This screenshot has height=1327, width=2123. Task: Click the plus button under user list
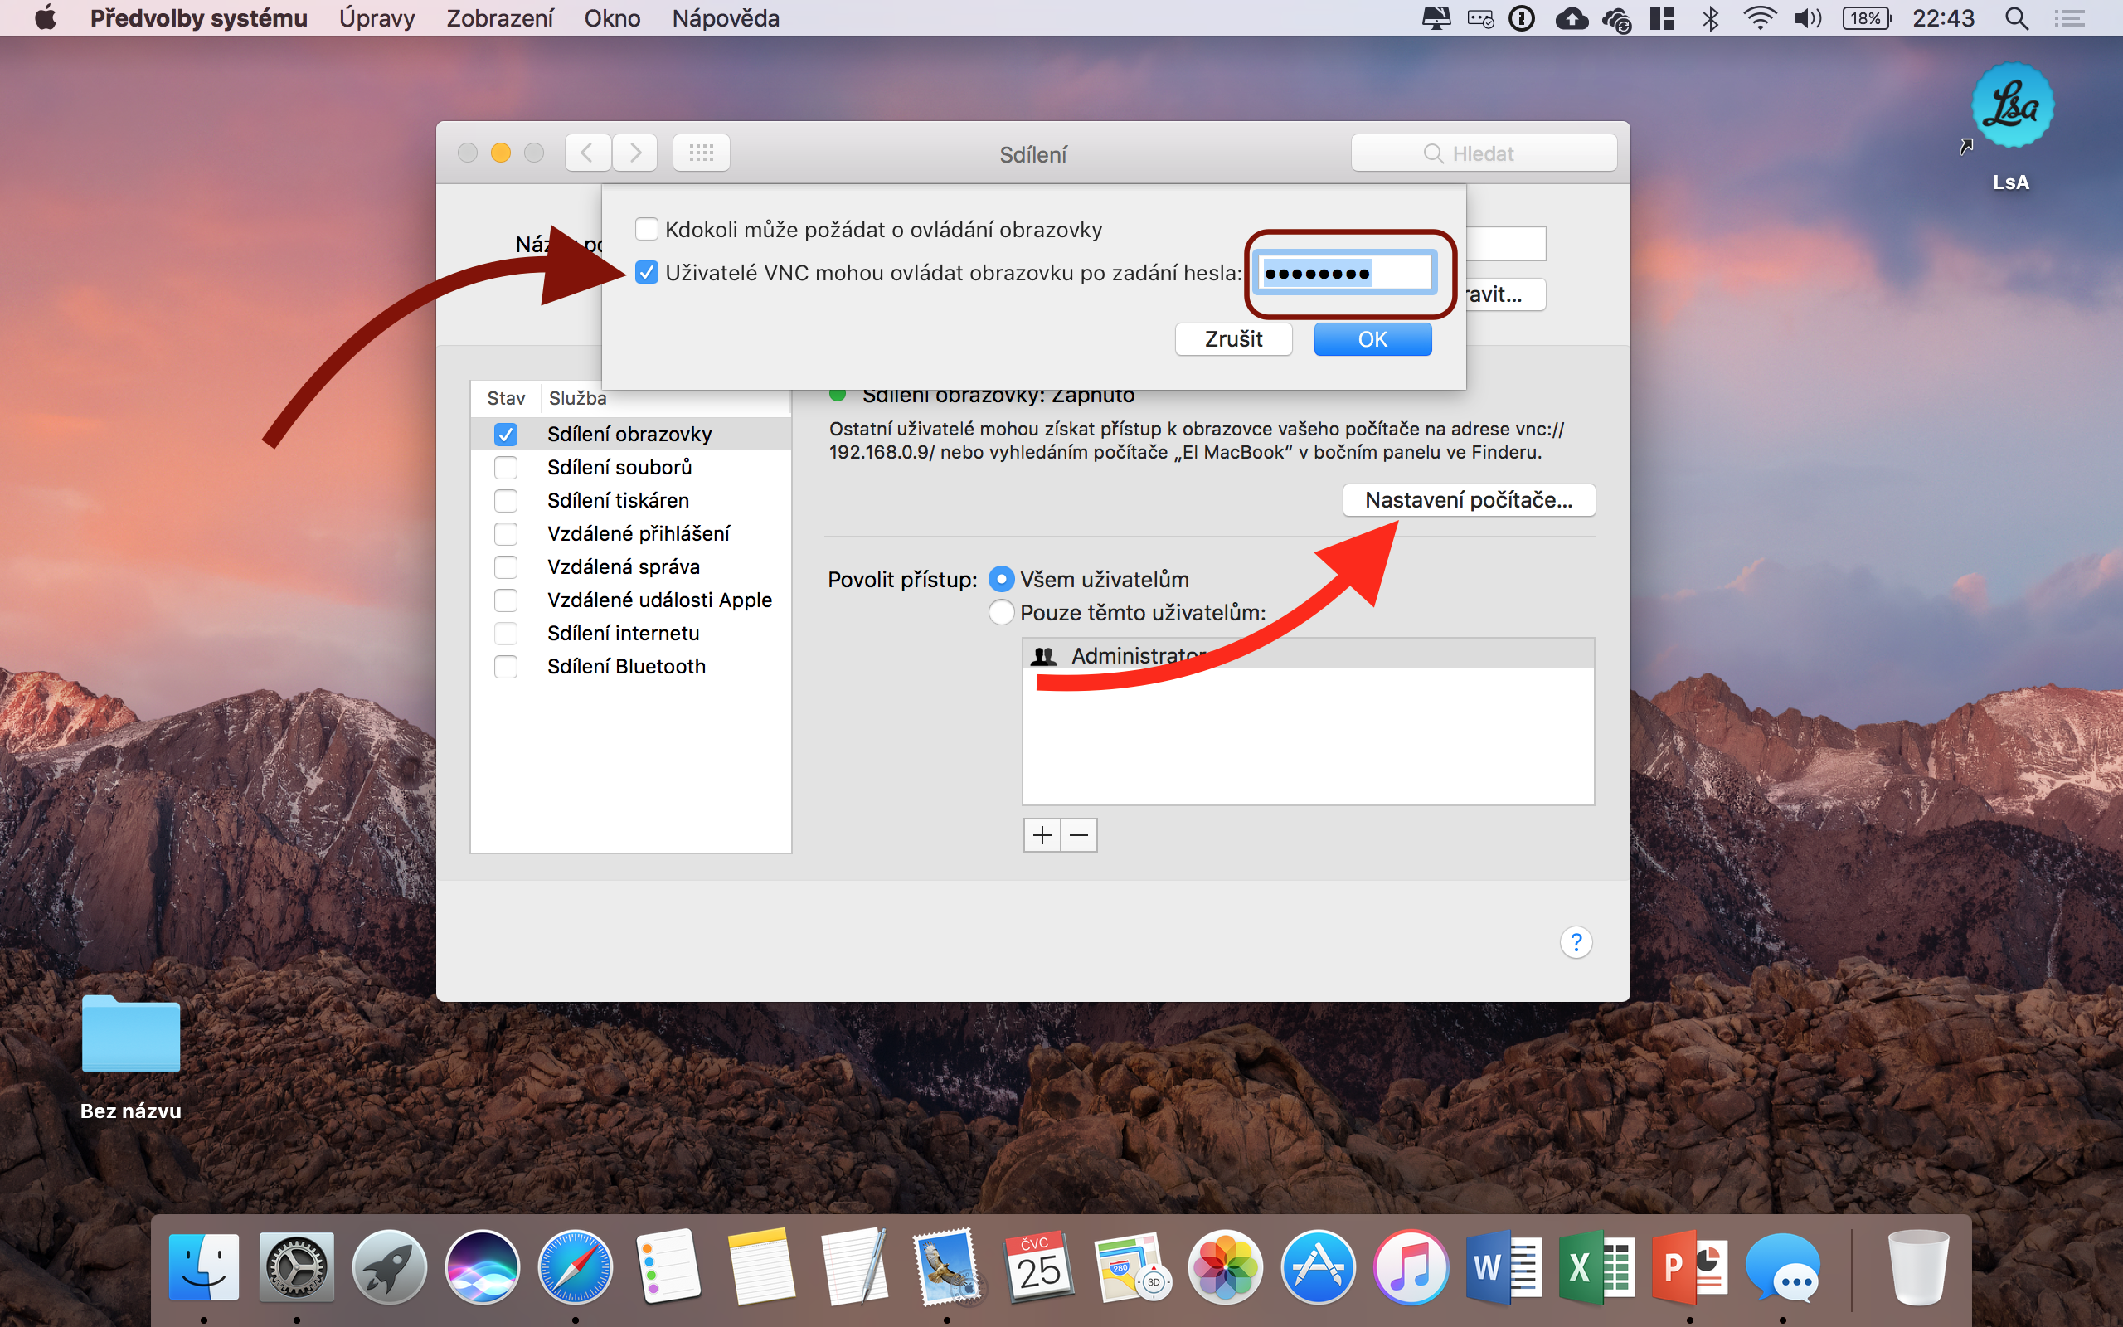tap(1042, 834)
